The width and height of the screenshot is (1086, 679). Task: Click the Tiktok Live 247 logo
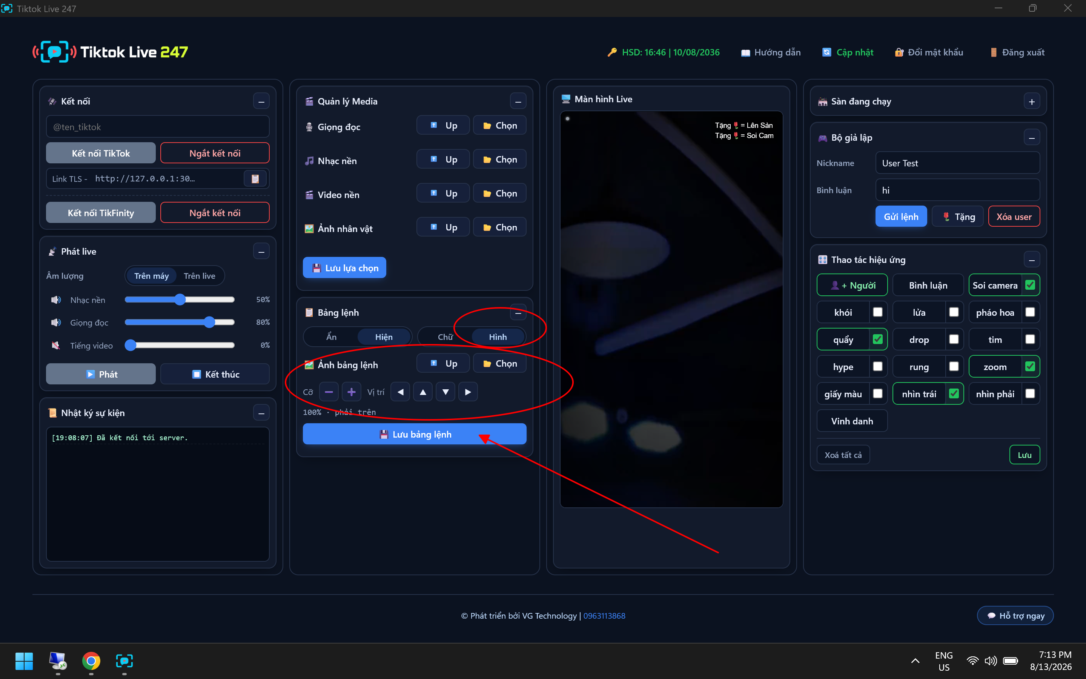click(111, 52)
